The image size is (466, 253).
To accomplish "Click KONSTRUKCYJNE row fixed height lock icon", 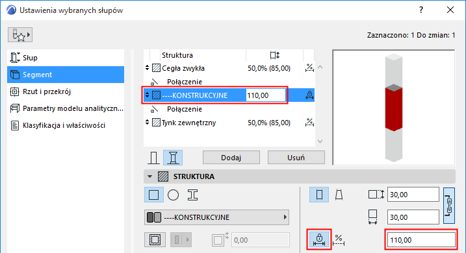I will click(309, 95).
